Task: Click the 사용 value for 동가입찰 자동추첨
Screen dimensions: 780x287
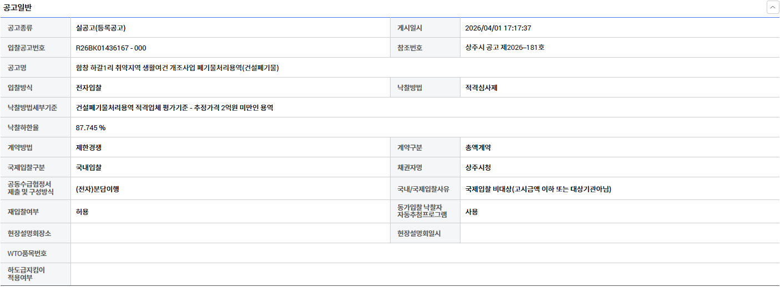Action: (472, 212)
